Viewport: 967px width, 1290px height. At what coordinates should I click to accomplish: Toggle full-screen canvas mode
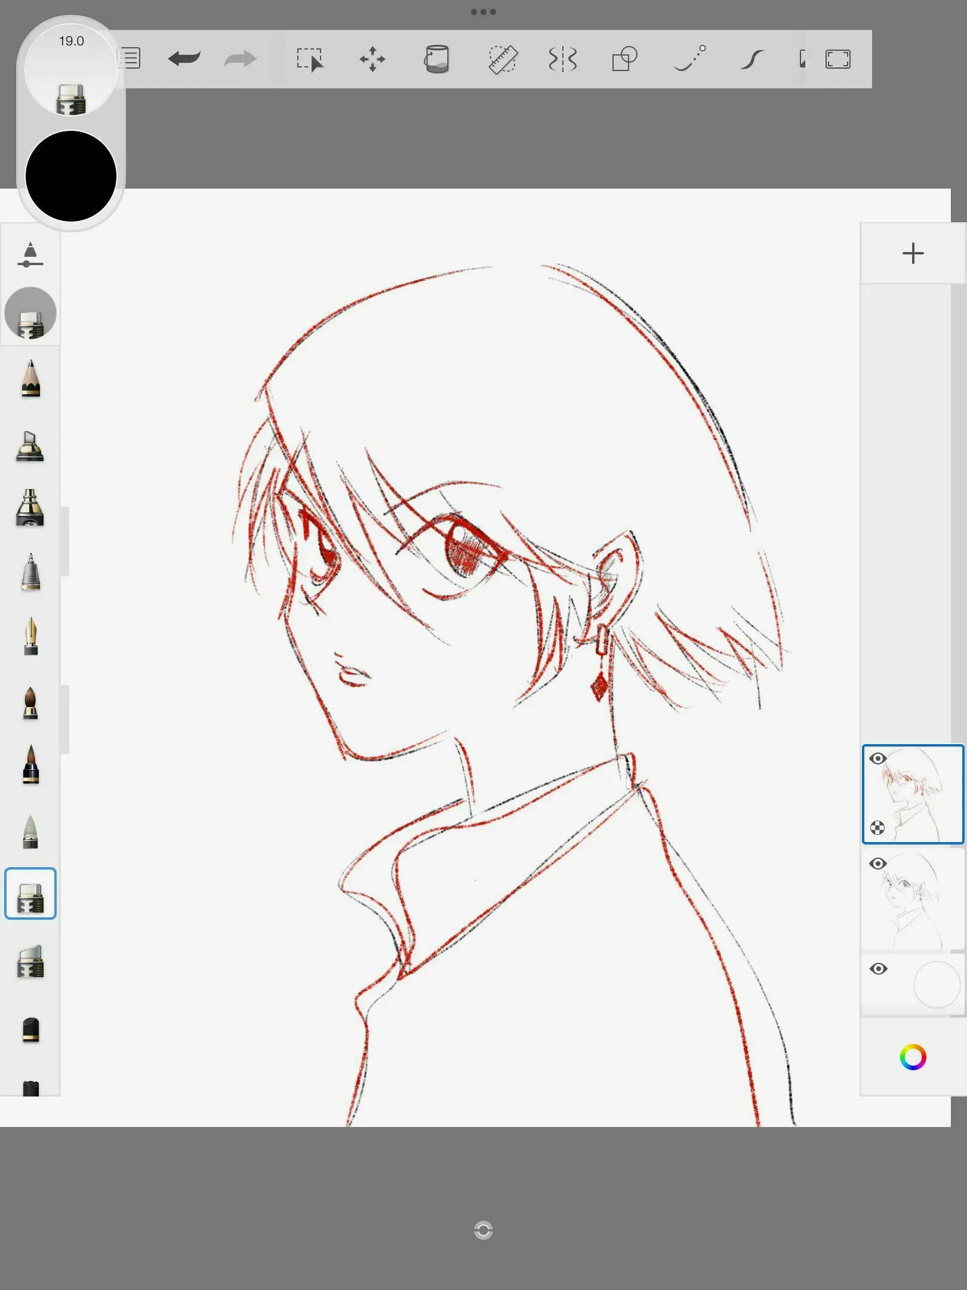click(837, 59)
